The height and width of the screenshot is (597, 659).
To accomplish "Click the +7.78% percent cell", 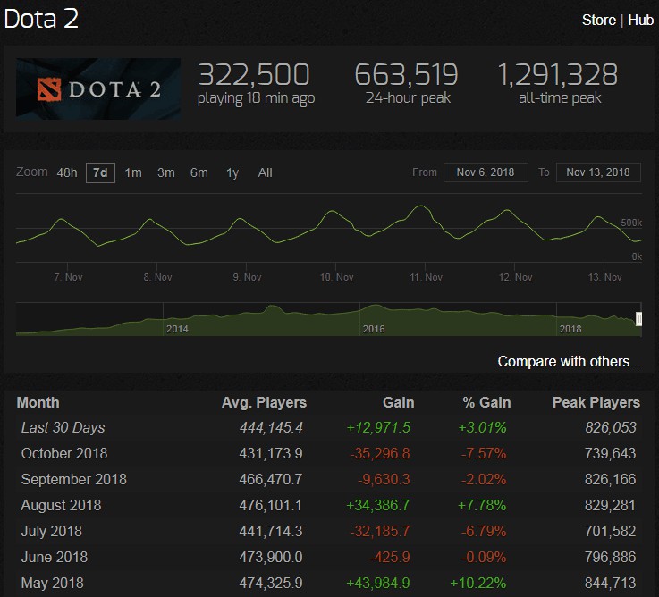I will pos(482,505).
